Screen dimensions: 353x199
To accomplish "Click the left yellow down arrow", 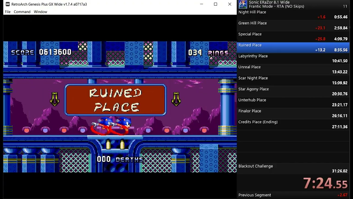I will 55,99.
